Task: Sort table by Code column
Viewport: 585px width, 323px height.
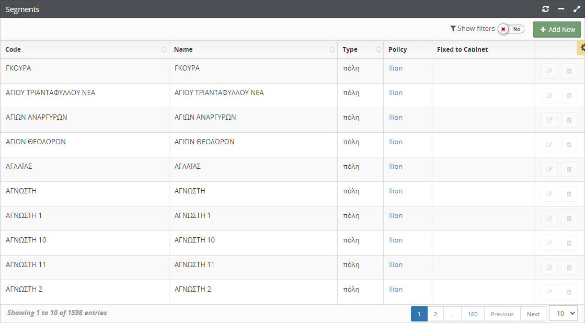Action: (x=164, y=50)
